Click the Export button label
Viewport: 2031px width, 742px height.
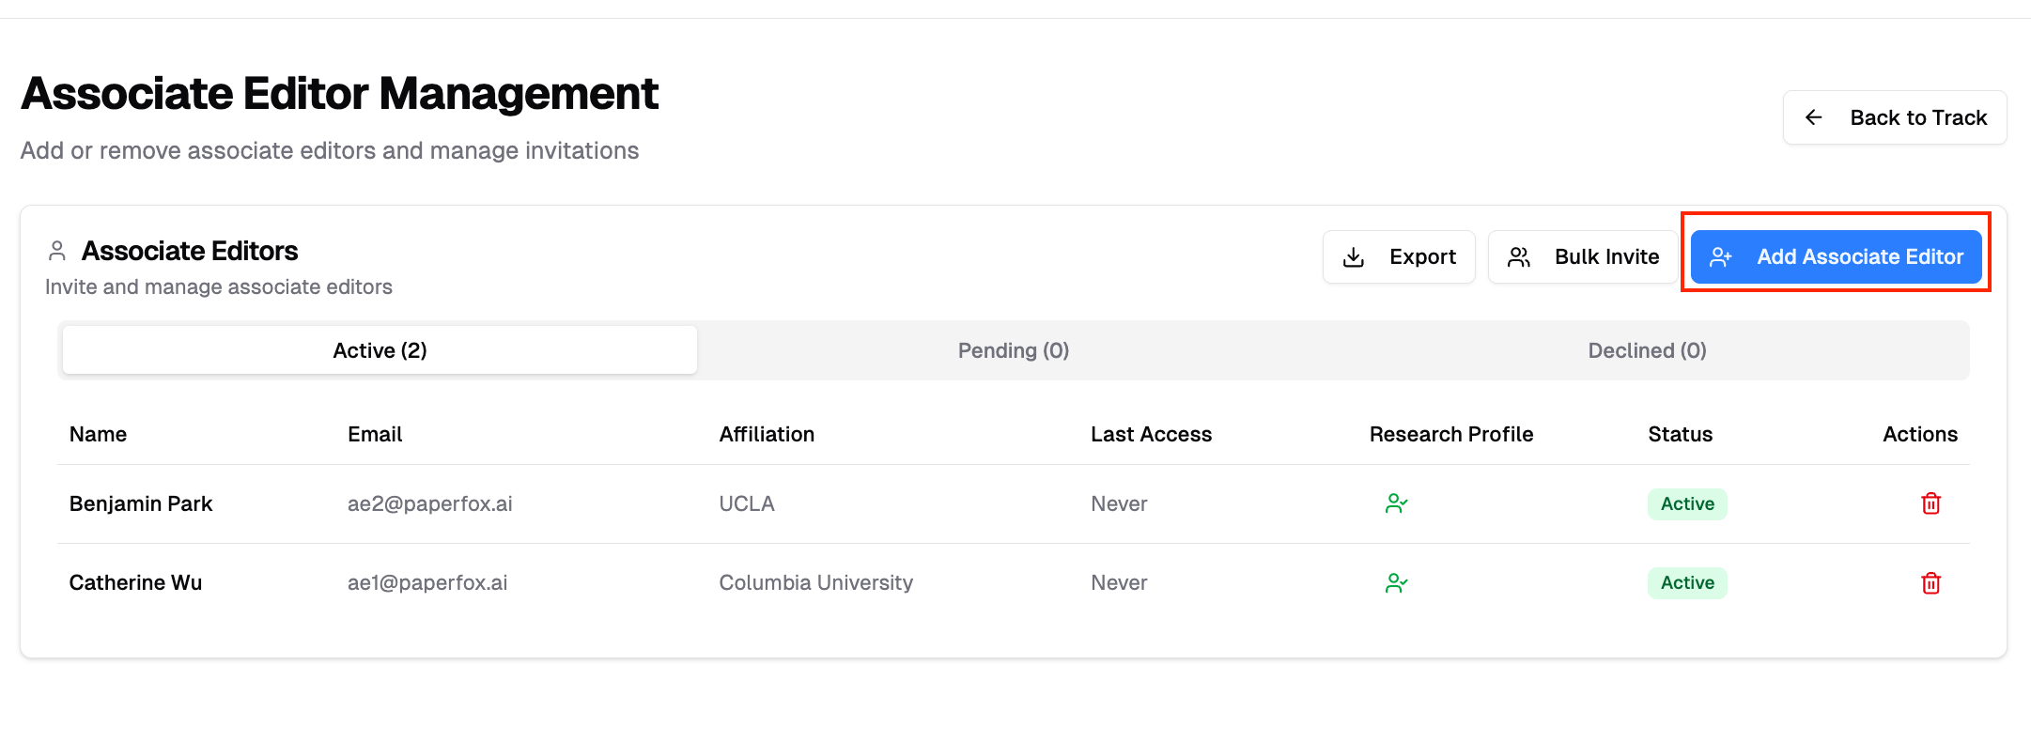(1422, 257)
